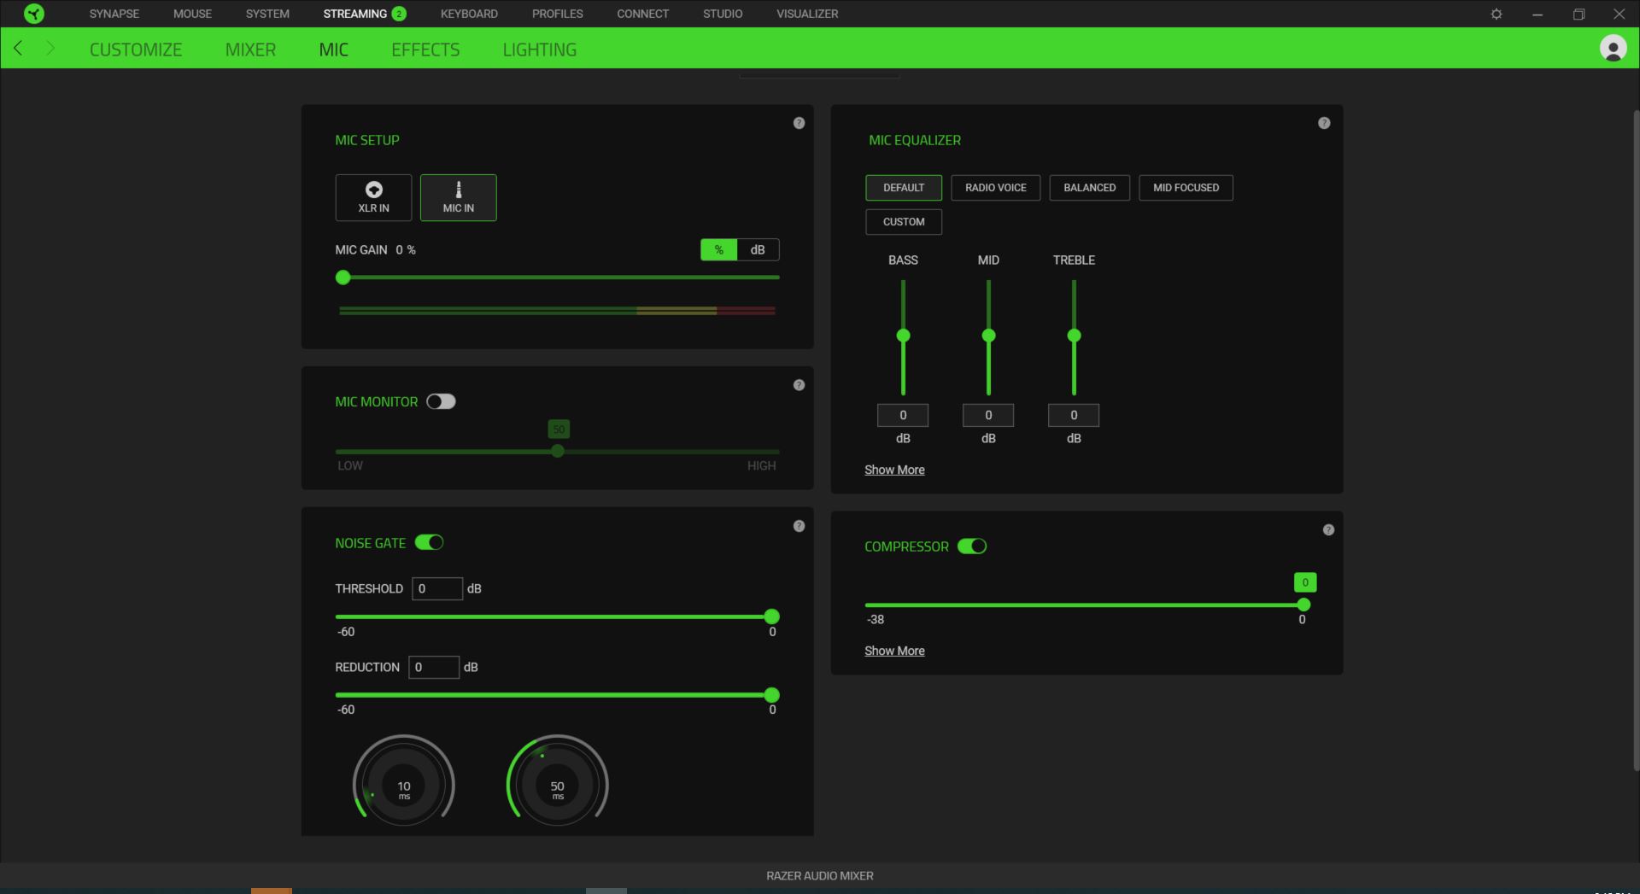The width and height of the screenshot is (1640, 894).
Task: Click the Mic Monitor level slider
Action: click(x=558, y=451)
